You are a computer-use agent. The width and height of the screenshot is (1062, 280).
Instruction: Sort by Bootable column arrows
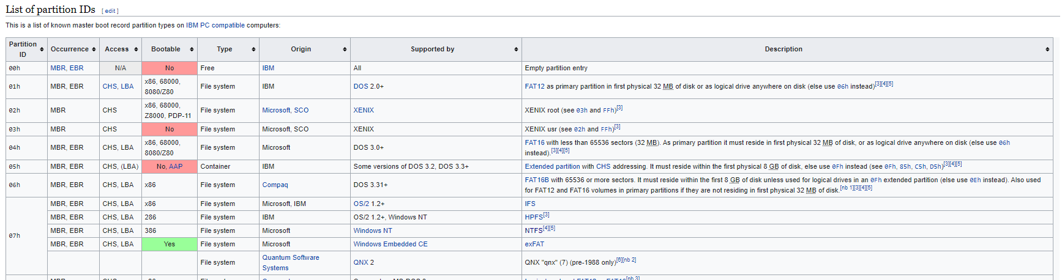tap(192, 50)
